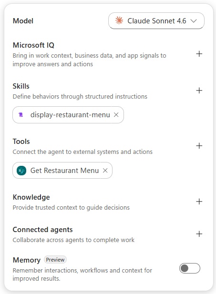Select the Tools section heading
The height and width of the screenshot is (294, 216).
pos(21,142)
